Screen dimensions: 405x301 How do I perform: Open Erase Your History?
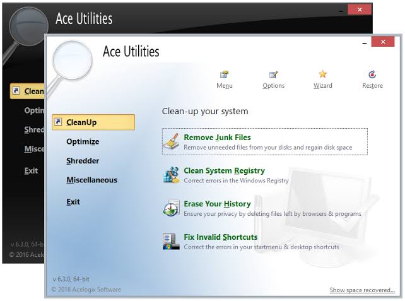217,204
